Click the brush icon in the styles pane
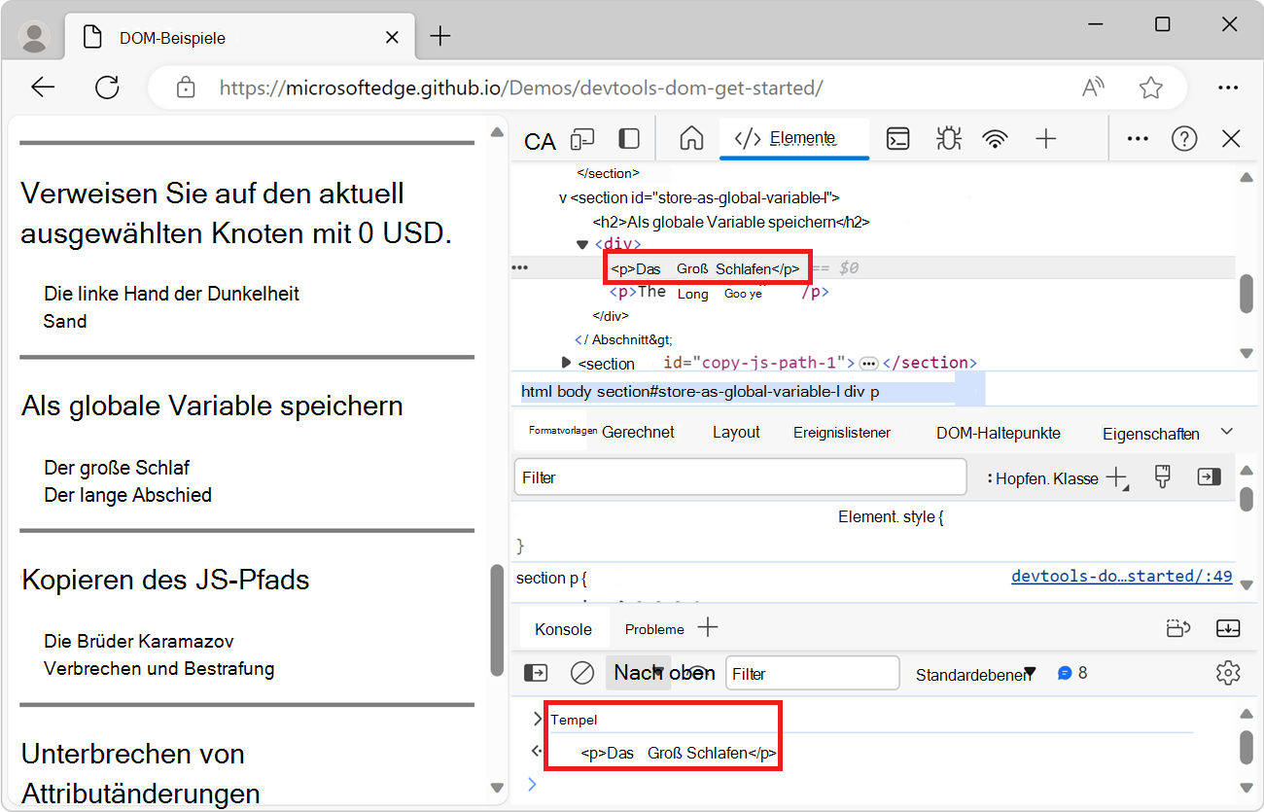The image size is (1264, 812). click(1162, 477)
